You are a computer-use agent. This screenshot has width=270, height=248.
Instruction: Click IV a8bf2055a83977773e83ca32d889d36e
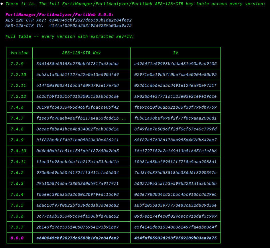click(x=176, y=205)
